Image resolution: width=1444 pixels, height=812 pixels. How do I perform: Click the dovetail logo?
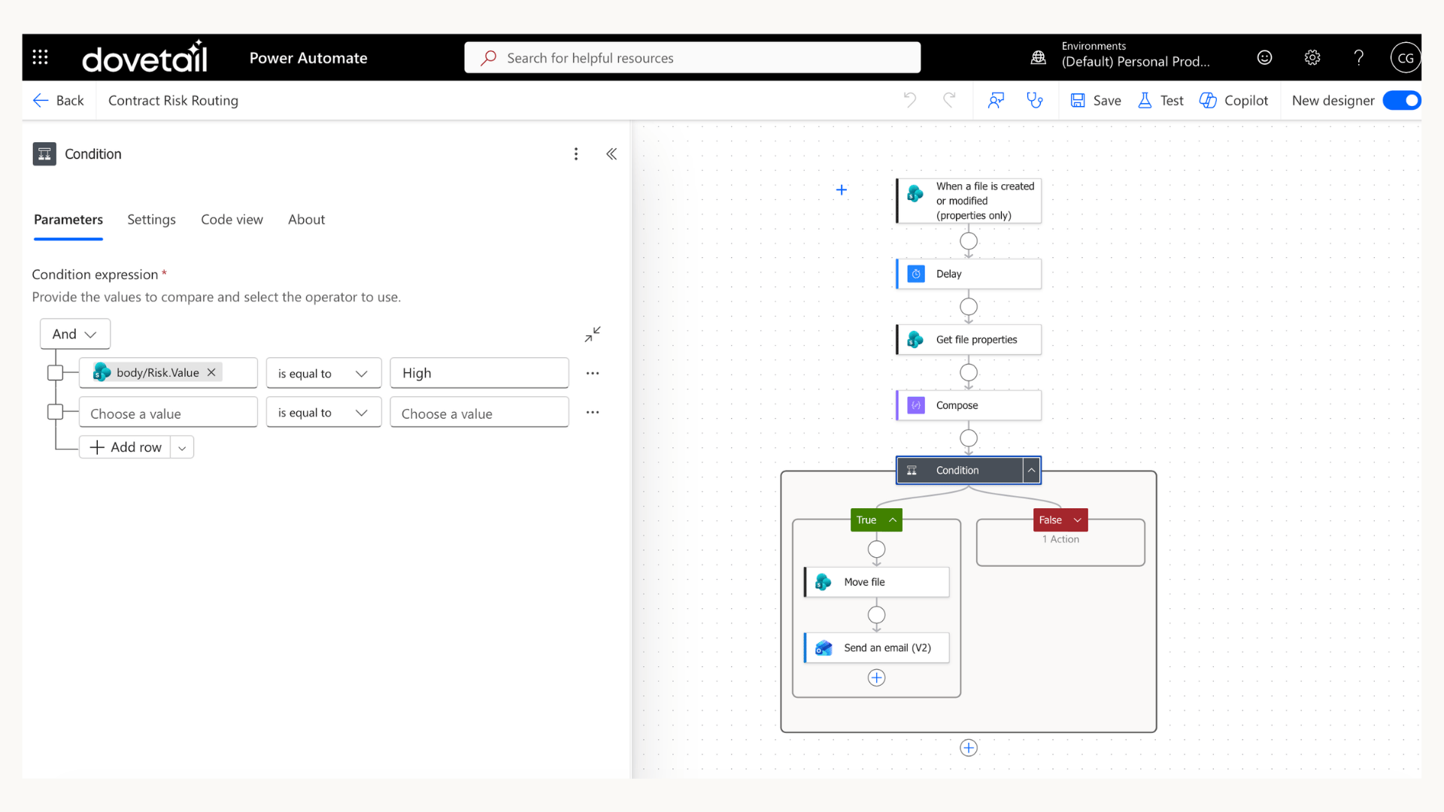(x=144, y=57)
